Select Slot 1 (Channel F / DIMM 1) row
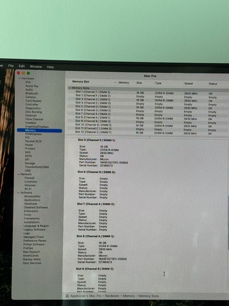Screen dimensions: 229x306 tap(147, 92)
